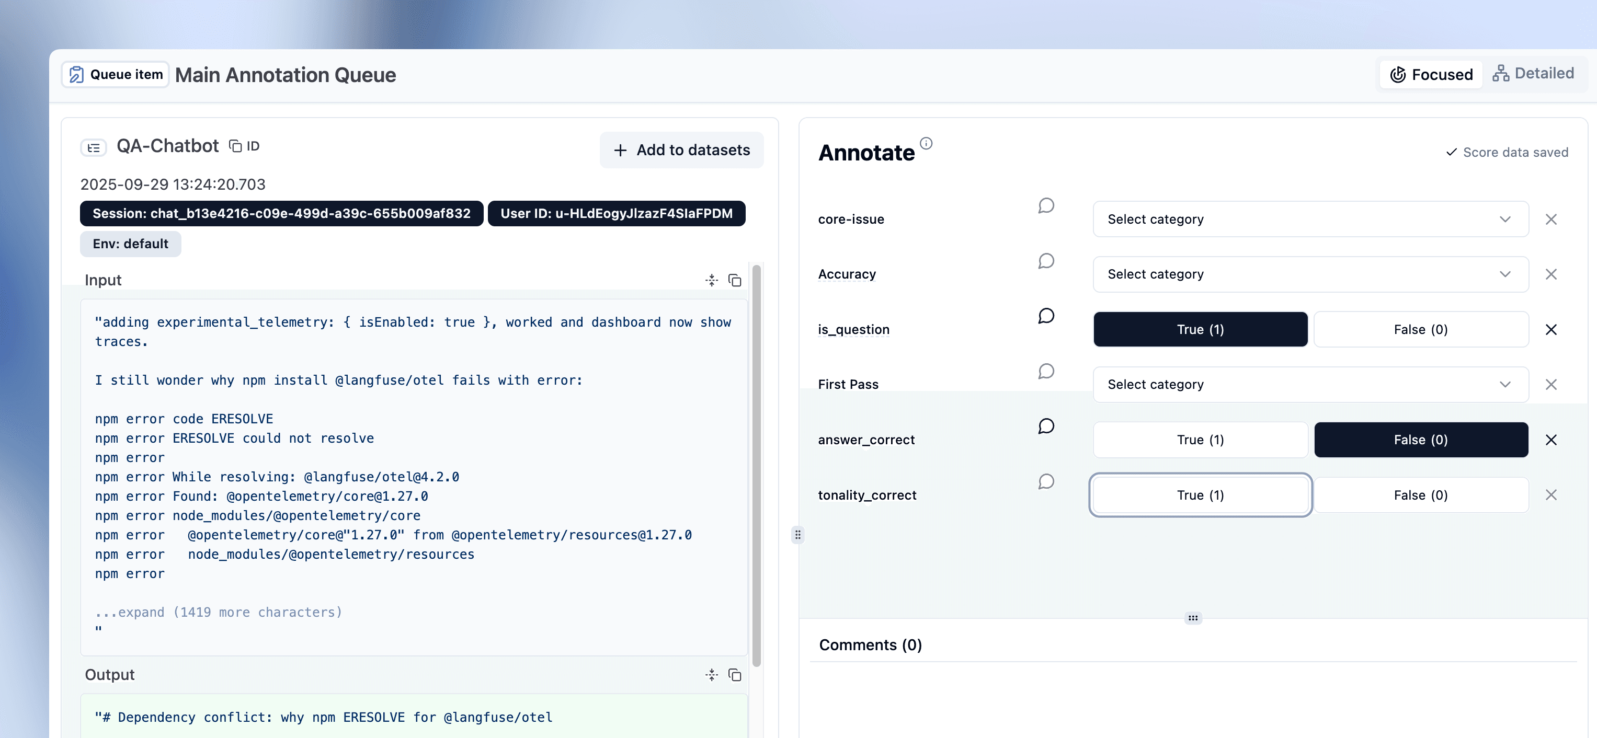The height and width of the screenshot is (738, 1597).
Task: Click info icon next to Annotate heading
Action: pyautogui.click(x=926, y=144)
